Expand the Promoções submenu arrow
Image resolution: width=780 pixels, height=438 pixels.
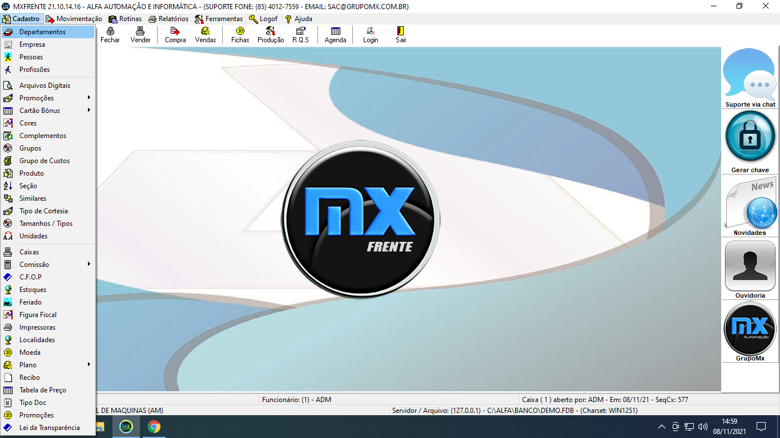point(89,98)
